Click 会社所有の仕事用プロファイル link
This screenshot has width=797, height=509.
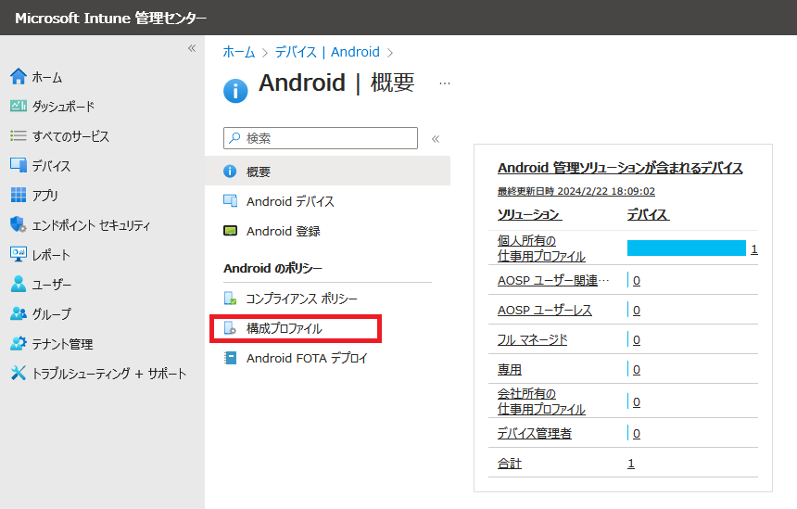541,401
